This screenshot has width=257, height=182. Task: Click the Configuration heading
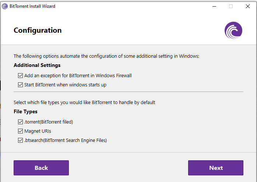tap(38, 31)
